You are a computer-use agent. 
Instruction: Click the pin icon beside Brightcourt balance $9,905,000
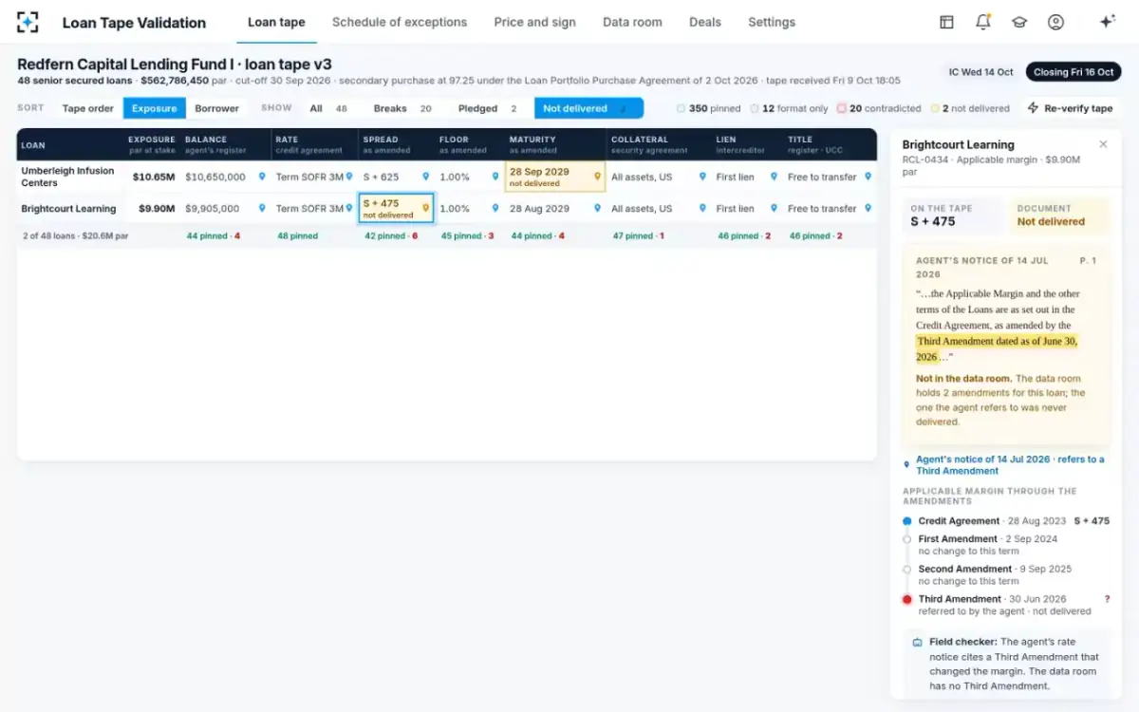(262, 208)
